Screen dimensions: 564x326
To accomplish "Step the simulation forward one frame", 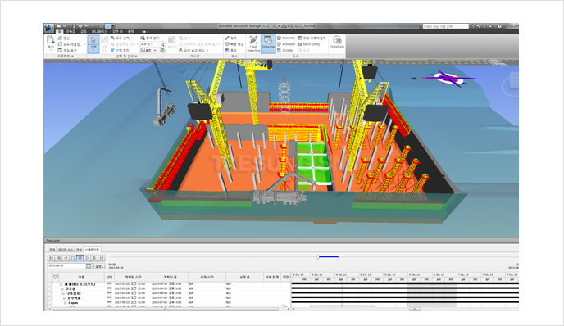I will [94, 258].
